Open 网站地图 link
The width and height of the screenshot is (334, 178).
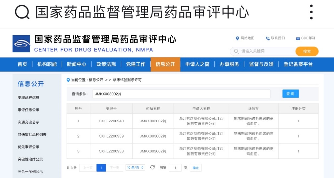[x=247, y=38]
